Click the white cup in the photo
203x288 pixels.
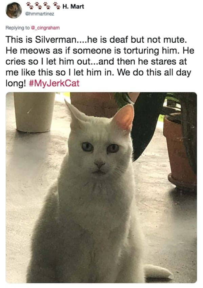(x=34, y=112)
